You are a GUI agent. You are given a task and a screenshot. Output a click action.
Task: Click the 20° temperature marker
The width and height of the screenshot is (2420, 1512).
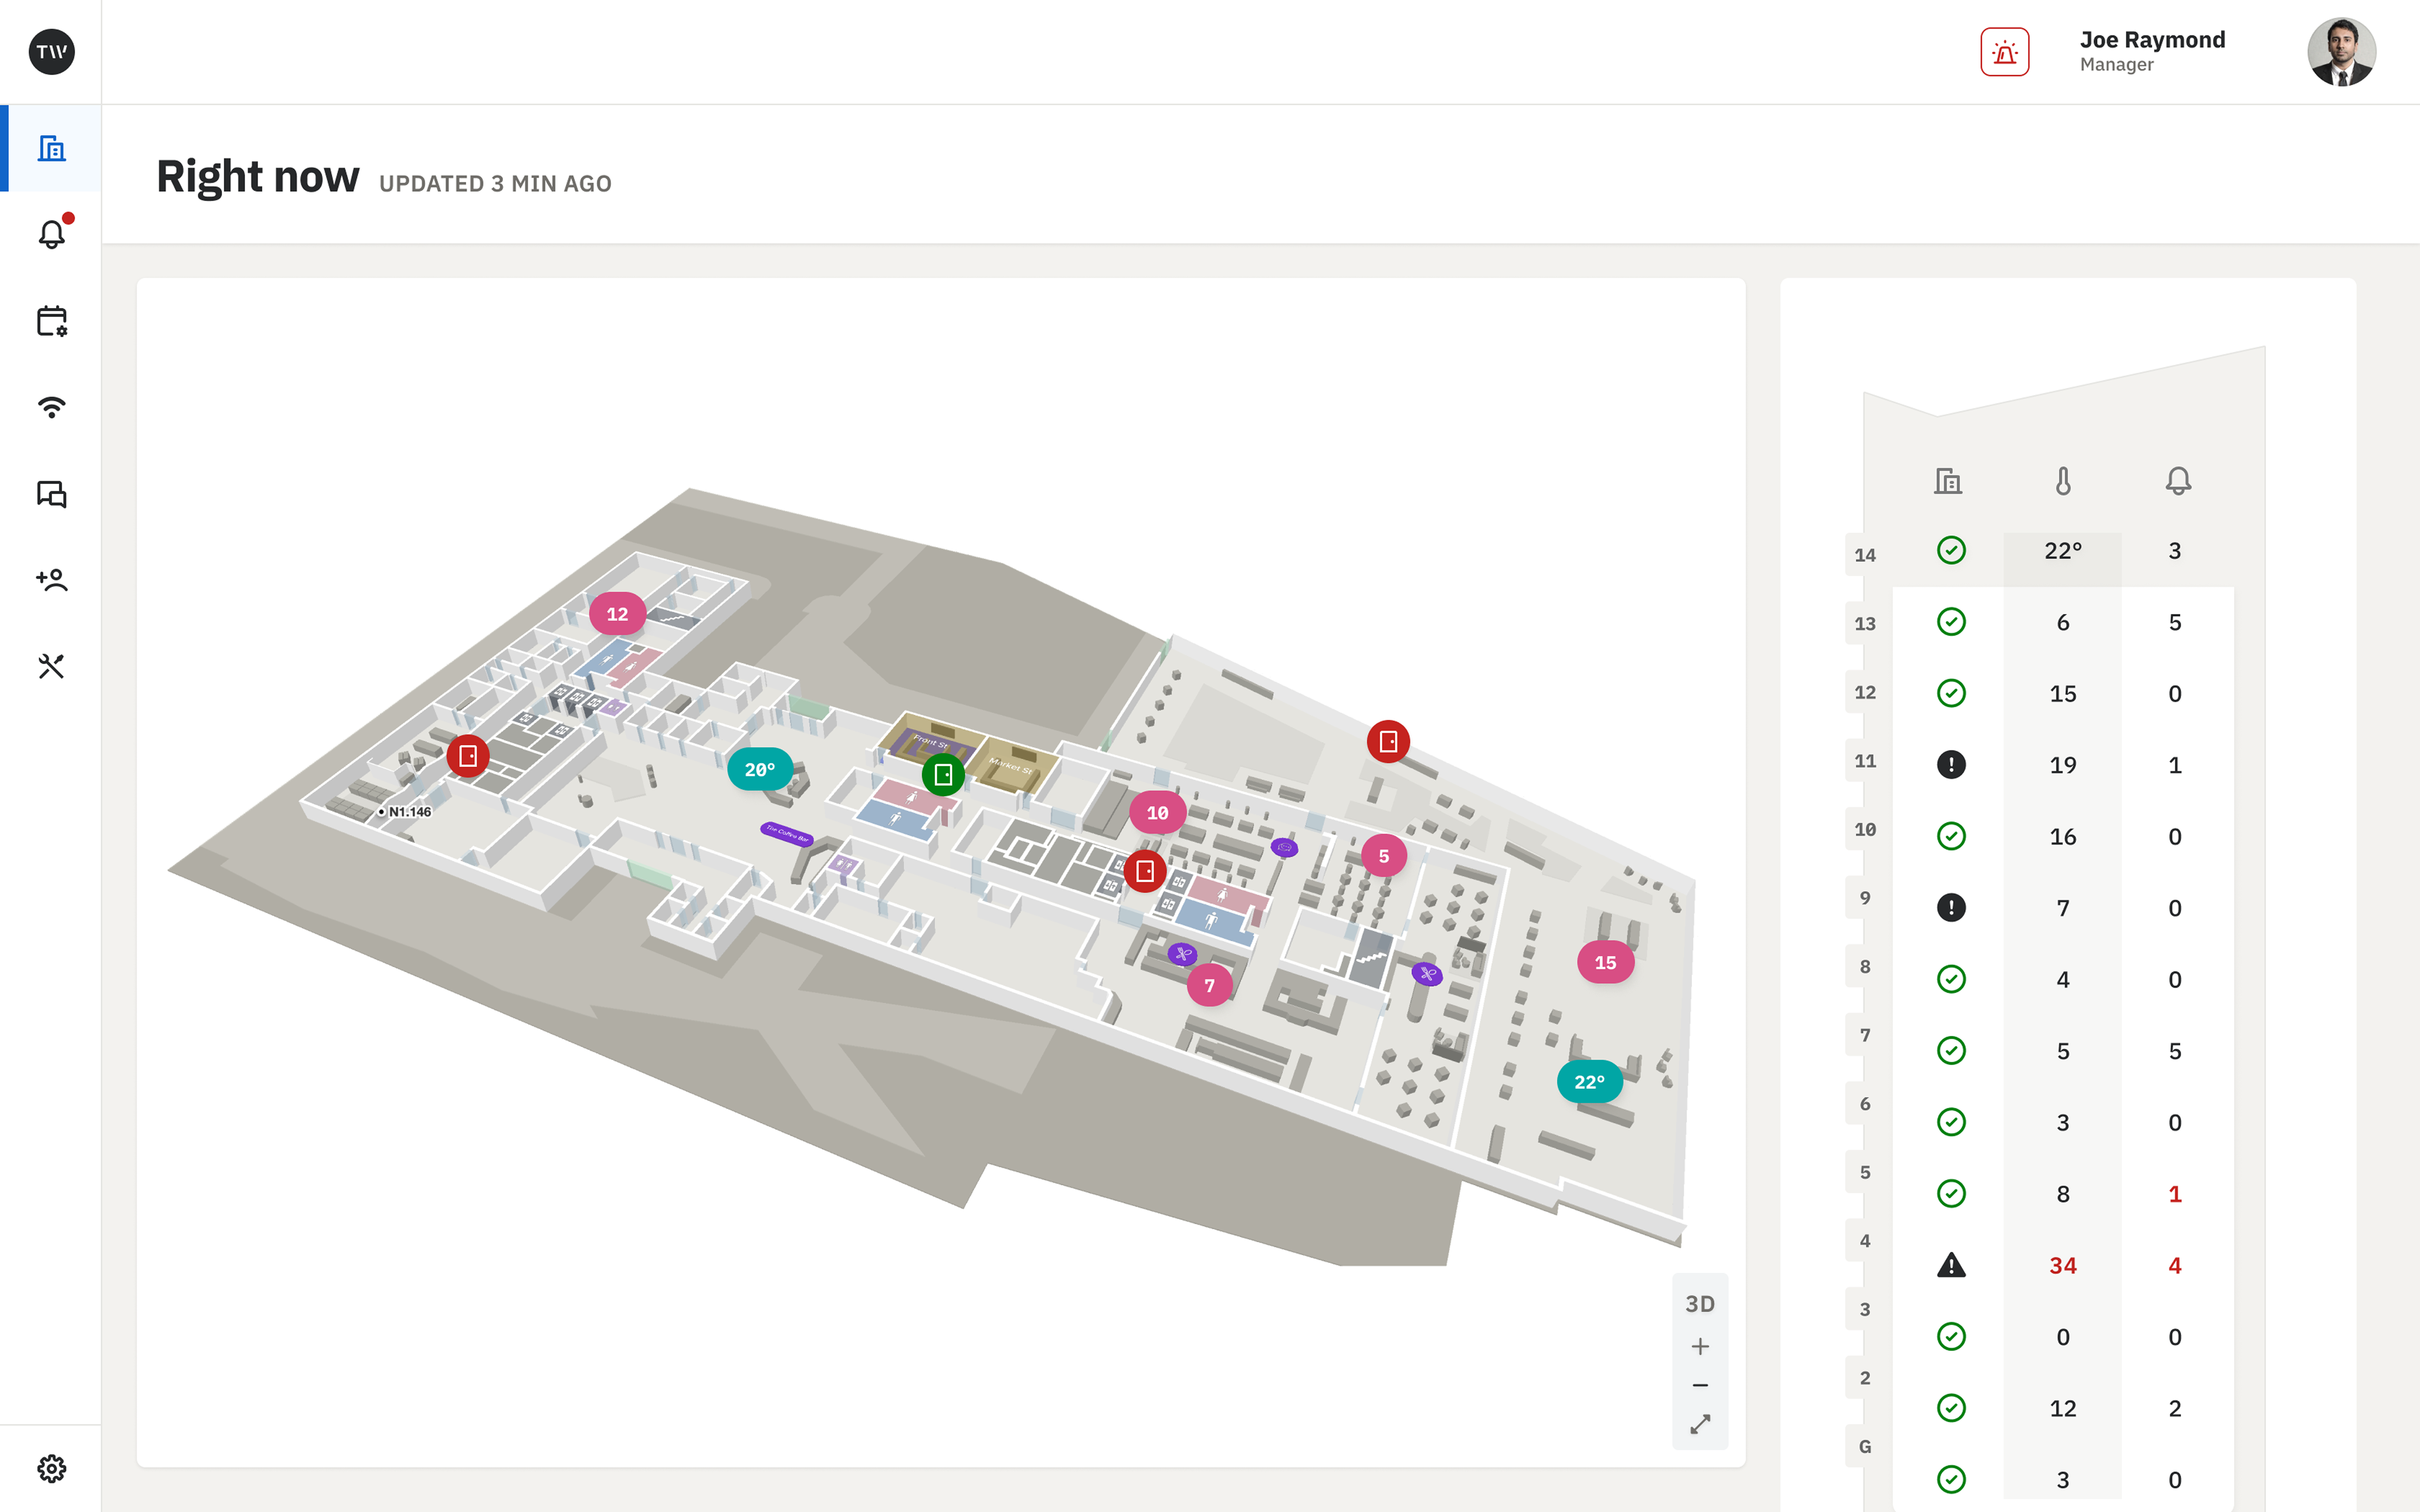click(x=760, y=769)
